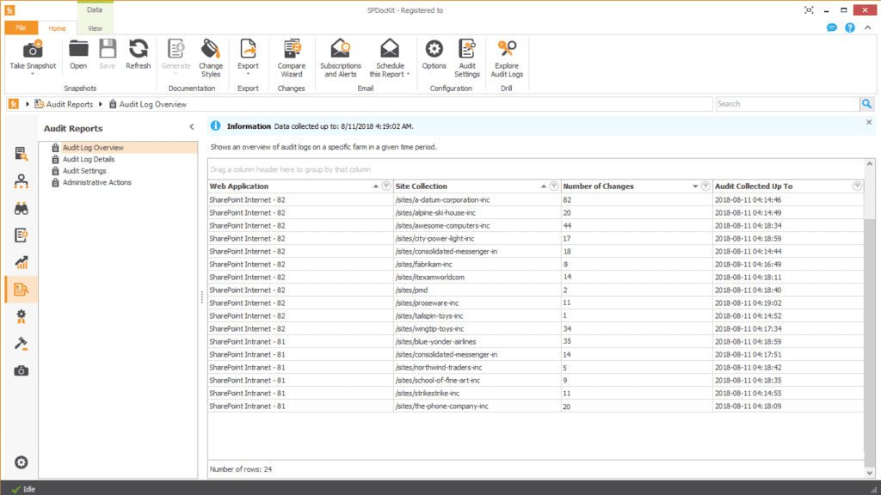
Task: Expand breadcrumb arrow after Audit Reports
Action: coord(101,104)
